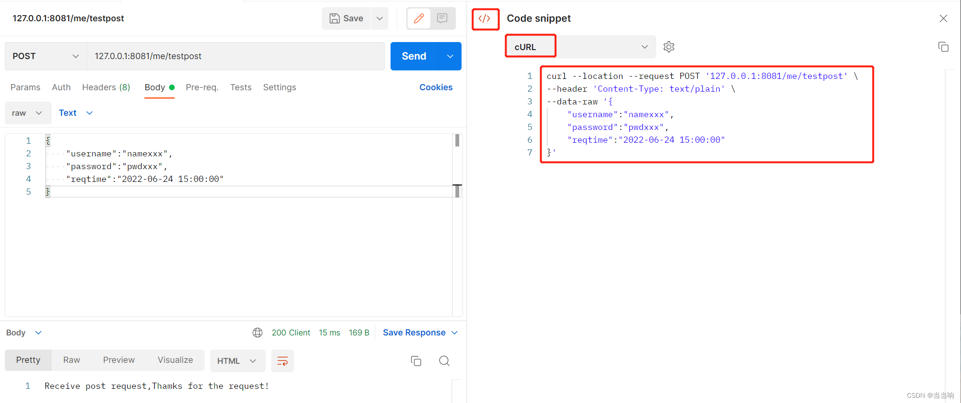Copy the code snippet to clipboard

(x=943, y=47)
